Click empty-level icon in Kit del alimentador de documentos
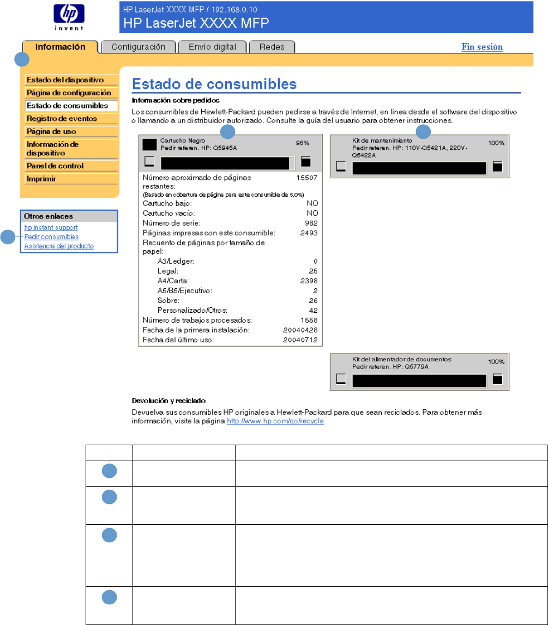 [341, 379]
